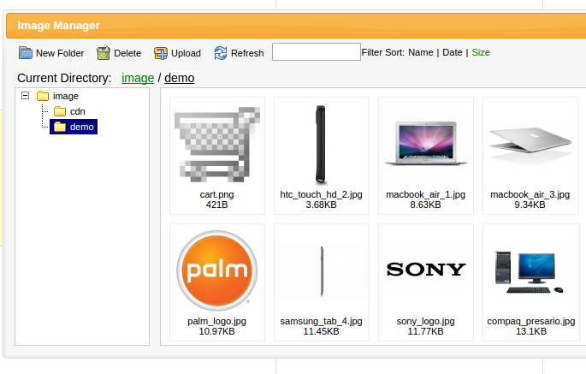Sort files by Name
This screenshot has height=374, width=586.
click(x=420, y=52)
